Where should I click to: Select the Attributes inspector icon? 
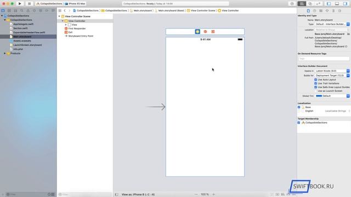click(x=327, y=11)
